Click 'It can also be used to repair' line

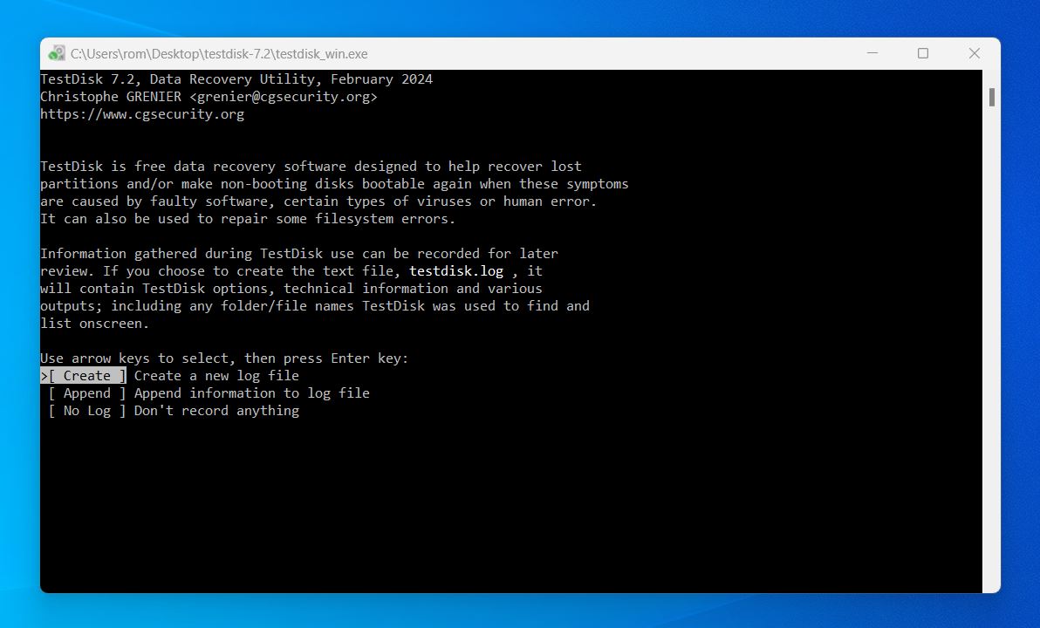(x=248, y=219)
